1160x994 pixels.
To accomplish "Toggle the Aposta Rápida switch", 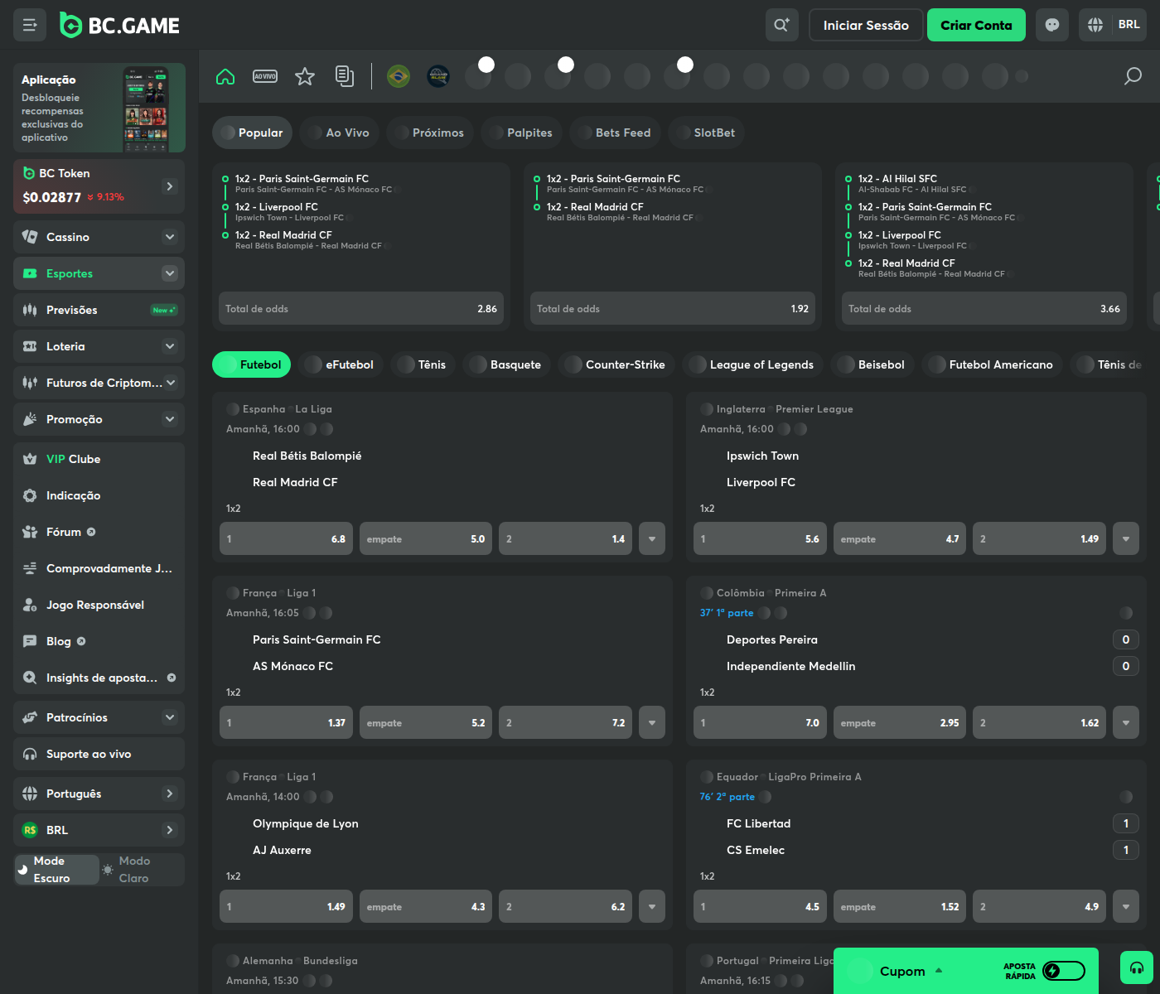I will pos(1064,971).
